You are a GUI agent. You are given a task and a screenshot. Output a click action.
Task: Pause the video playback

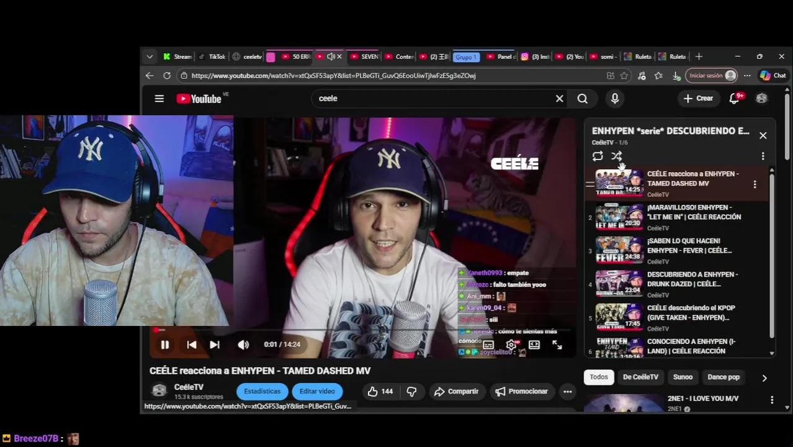(165, 345)
